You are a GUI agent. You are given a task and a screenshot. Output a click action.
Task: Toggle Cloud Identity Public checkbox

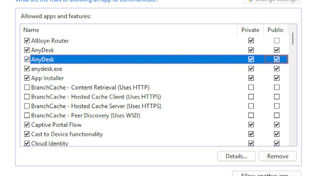point(277,143)
